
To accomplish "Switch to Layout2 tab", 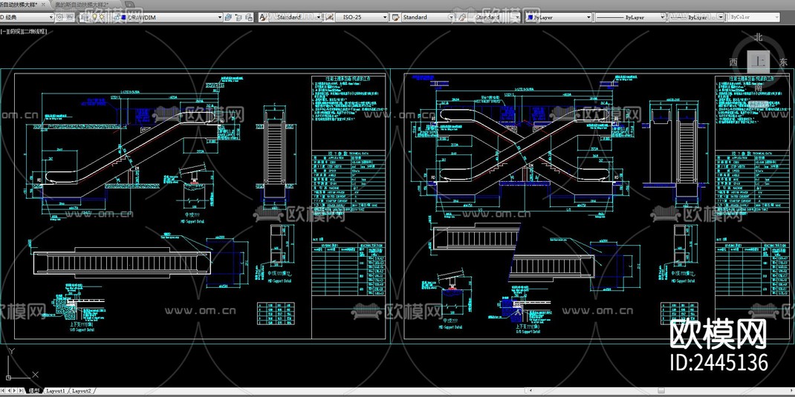I will tap(81, 391).
